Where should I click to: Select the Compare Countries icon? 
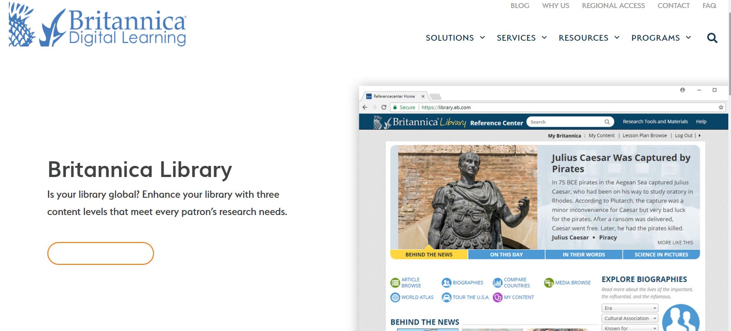(498, 283)
